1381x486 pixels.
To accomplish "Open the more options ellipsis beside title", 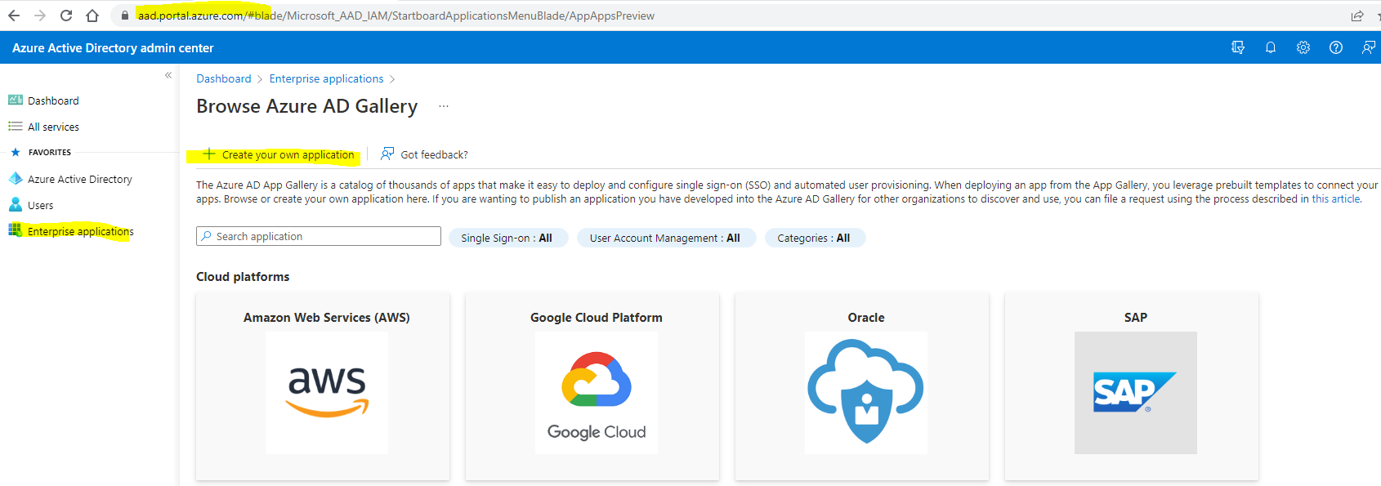I will coord(444,106).
